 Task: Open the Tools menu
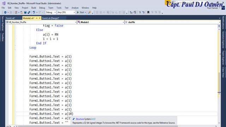(59, 8)
